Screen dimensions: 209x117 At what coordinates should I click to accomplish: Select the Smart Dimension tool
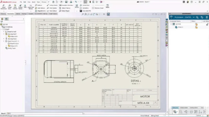click(4, 7)
